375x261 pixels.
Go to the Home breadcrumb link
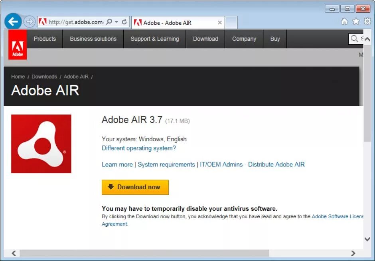(18, 77)
